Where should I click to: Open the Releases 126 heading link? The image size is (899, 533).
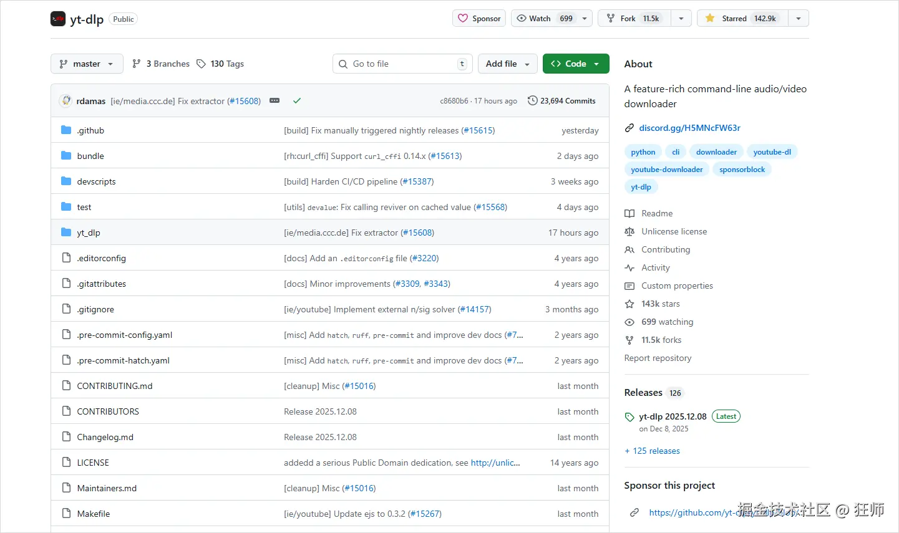coord(654,393)
